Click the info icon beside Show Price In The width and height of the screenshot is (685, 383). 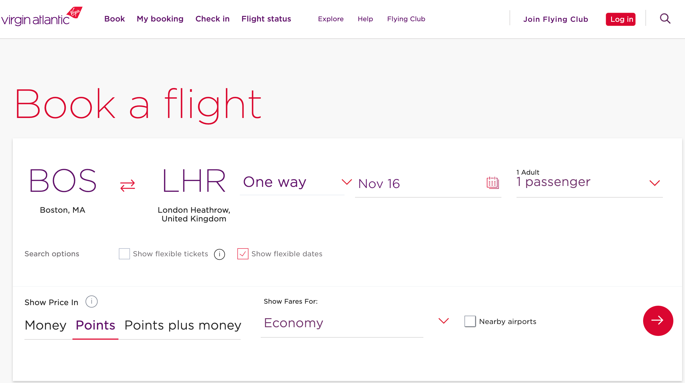(91, 302)
